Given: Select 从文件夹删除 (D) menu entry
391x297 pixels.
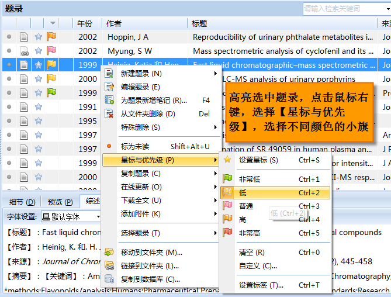Looking at the screenshot, I should click(161, 113).
